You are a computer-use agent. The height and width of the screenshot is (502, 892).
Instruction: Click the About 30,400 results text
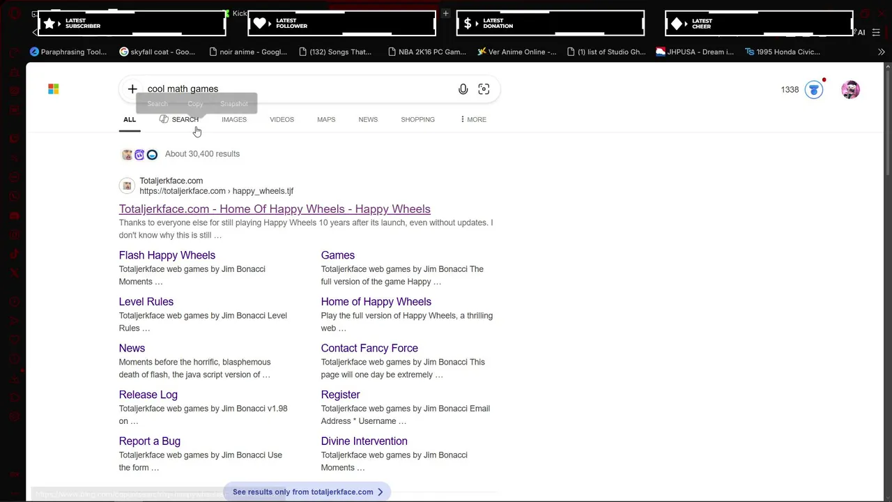(202, 154)
